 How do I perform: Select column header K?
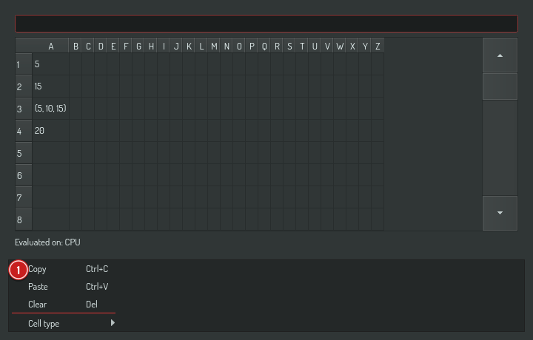coord(189,46)
